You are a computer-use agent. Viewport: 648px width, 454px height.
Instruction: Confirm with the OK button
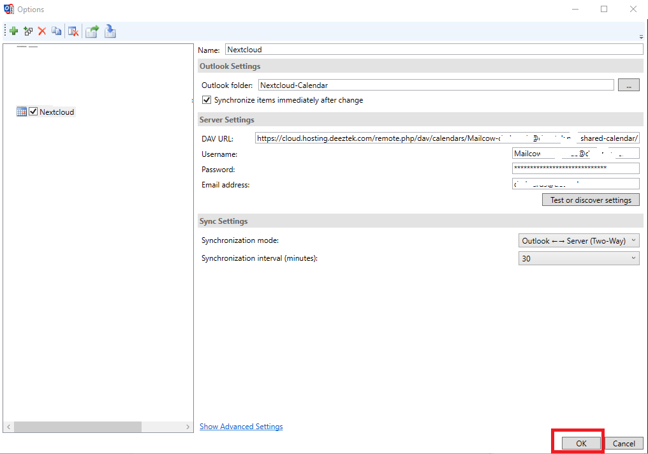[x=581, y=443]
